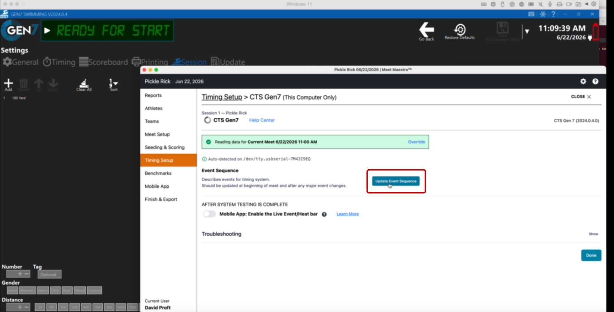
Task: Click the Restore Defaults gear icon
Action: [460, 29]
